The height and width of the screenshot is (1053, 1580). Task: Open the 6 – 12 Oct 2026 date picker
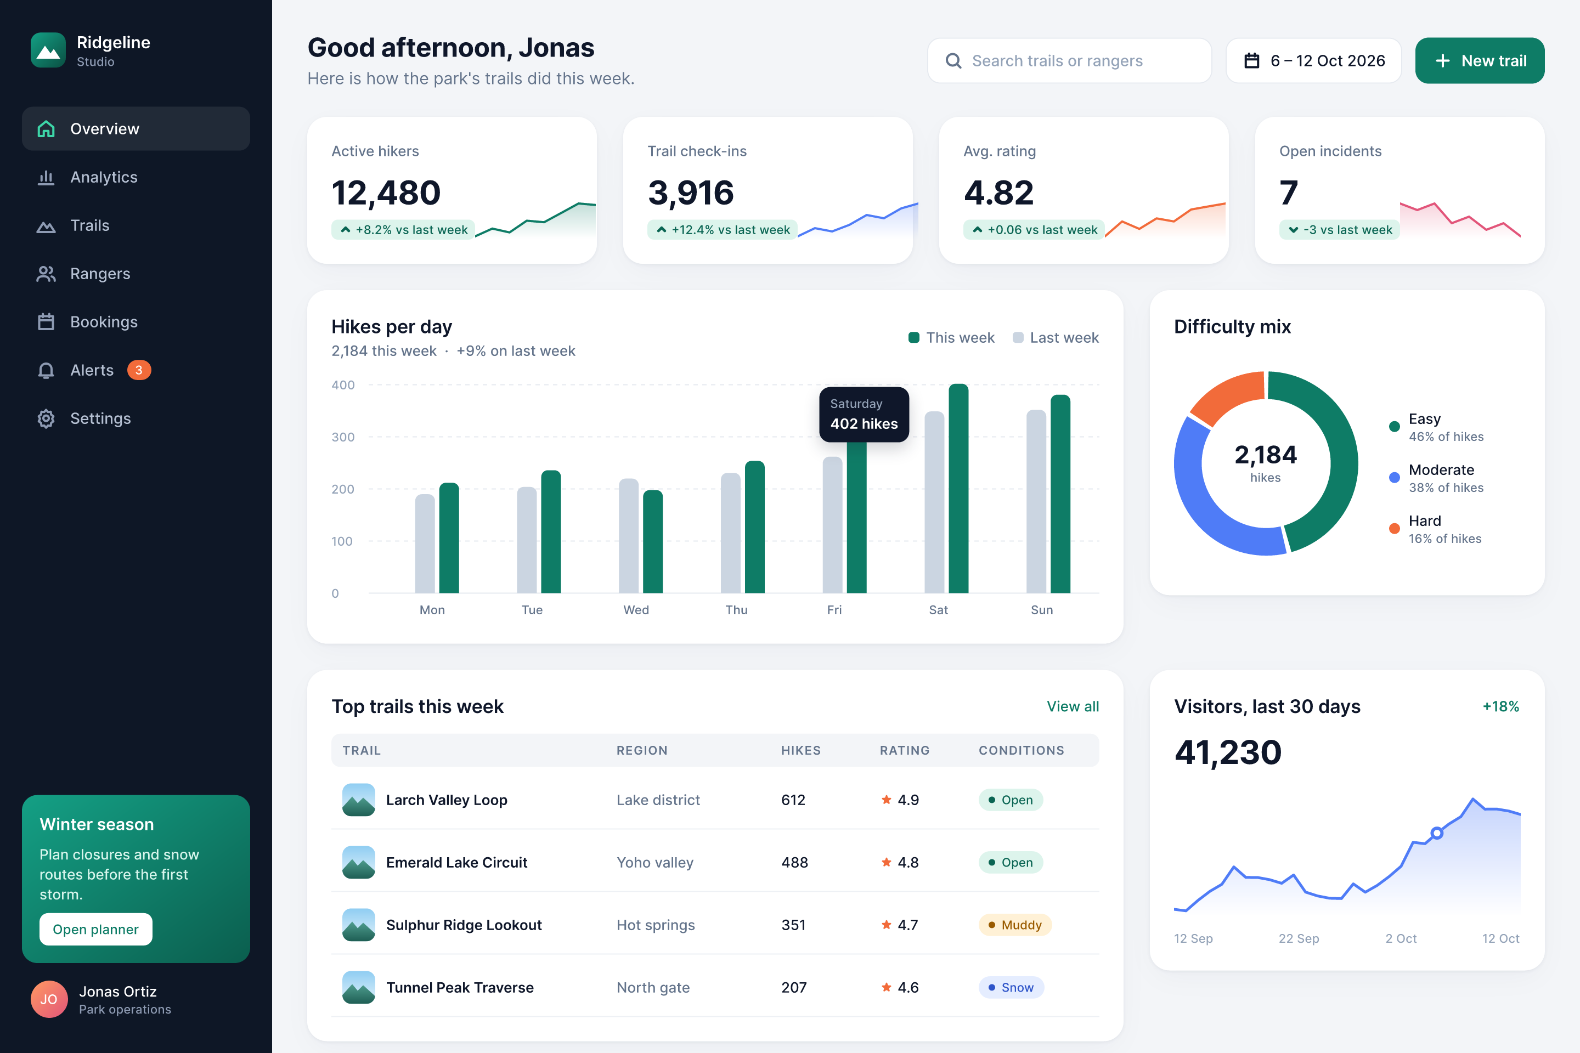[1313, 60]
